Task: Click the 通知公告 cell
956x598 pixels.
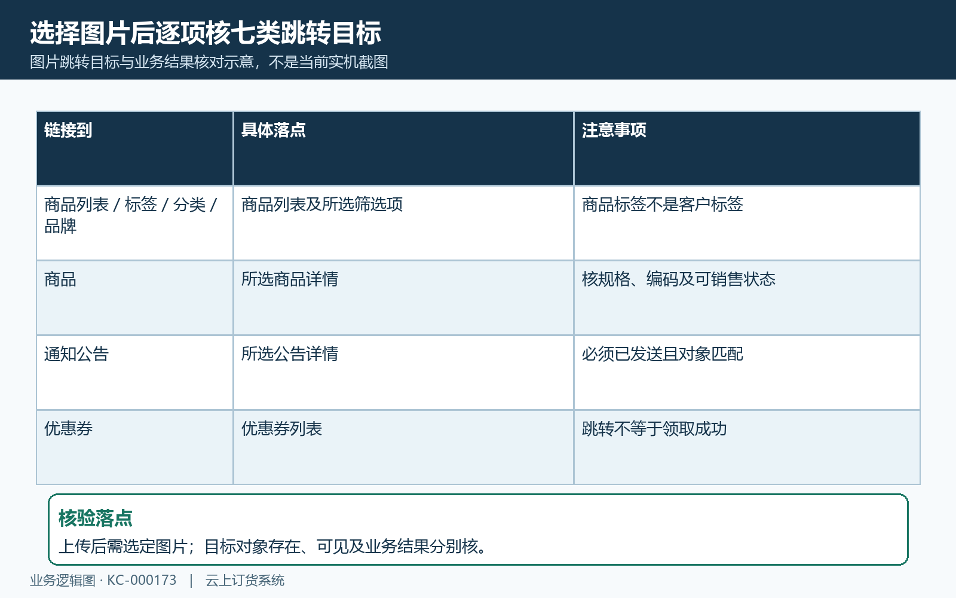Action: click(134, 373)
